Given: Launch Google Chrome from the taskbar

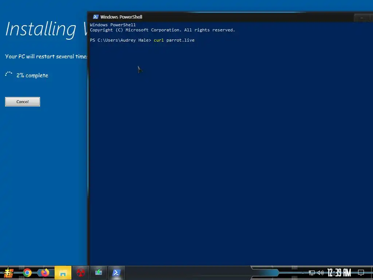Looking at the screenshot, I should click(x=27, y=273).
